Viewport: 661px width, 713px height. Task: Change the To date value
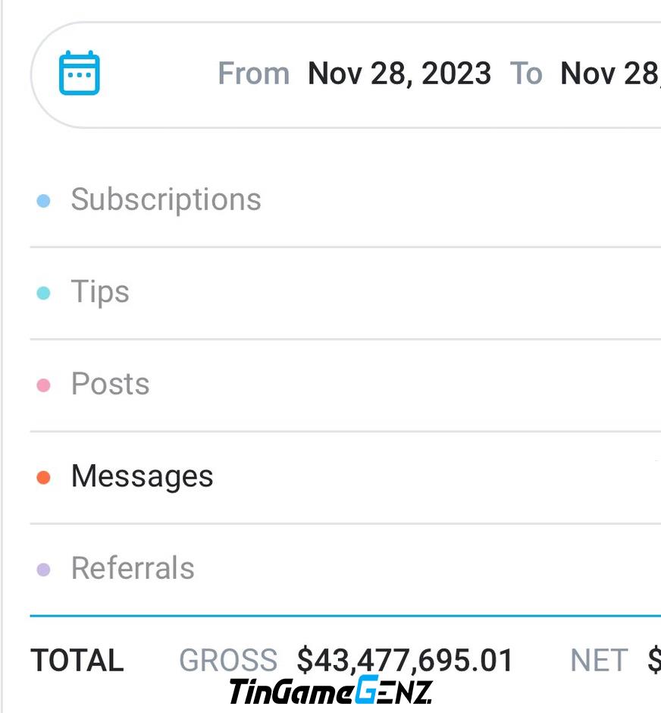[610, 74]
